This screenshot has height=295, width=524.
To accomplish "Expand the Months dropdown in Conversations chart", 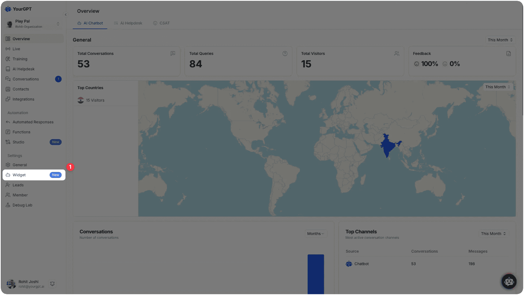I will pyautogui.click(x=316, y=234).
